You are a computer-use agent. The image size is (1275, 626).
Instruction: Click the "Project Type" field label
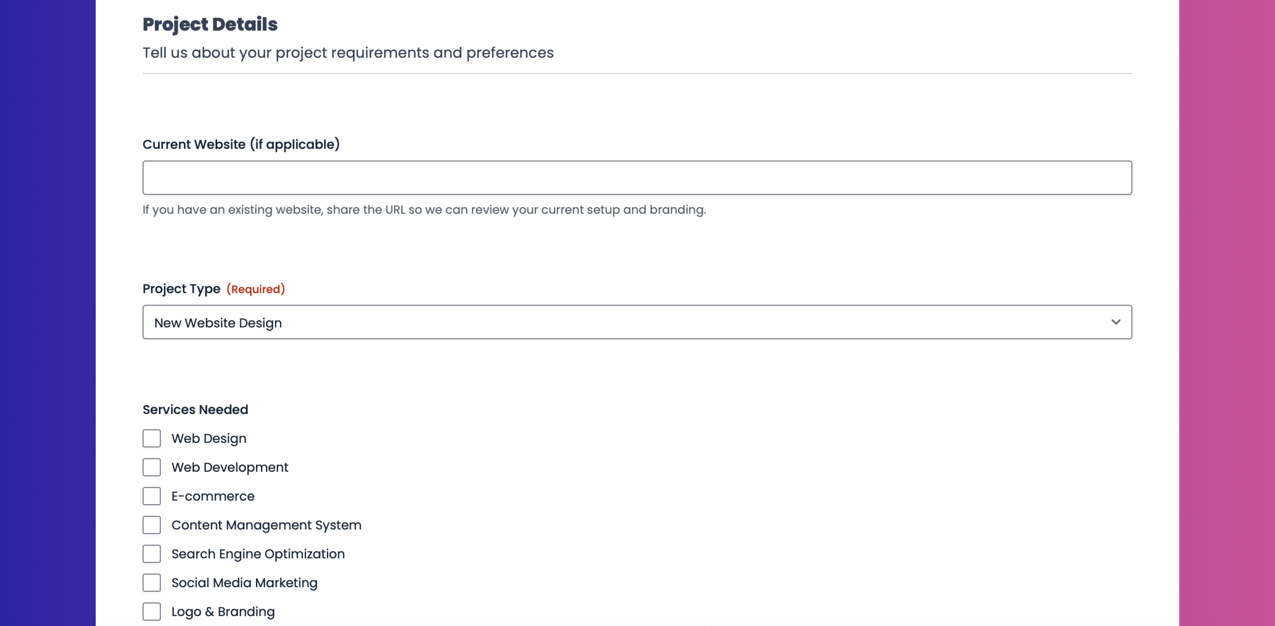tap(181, 289)
